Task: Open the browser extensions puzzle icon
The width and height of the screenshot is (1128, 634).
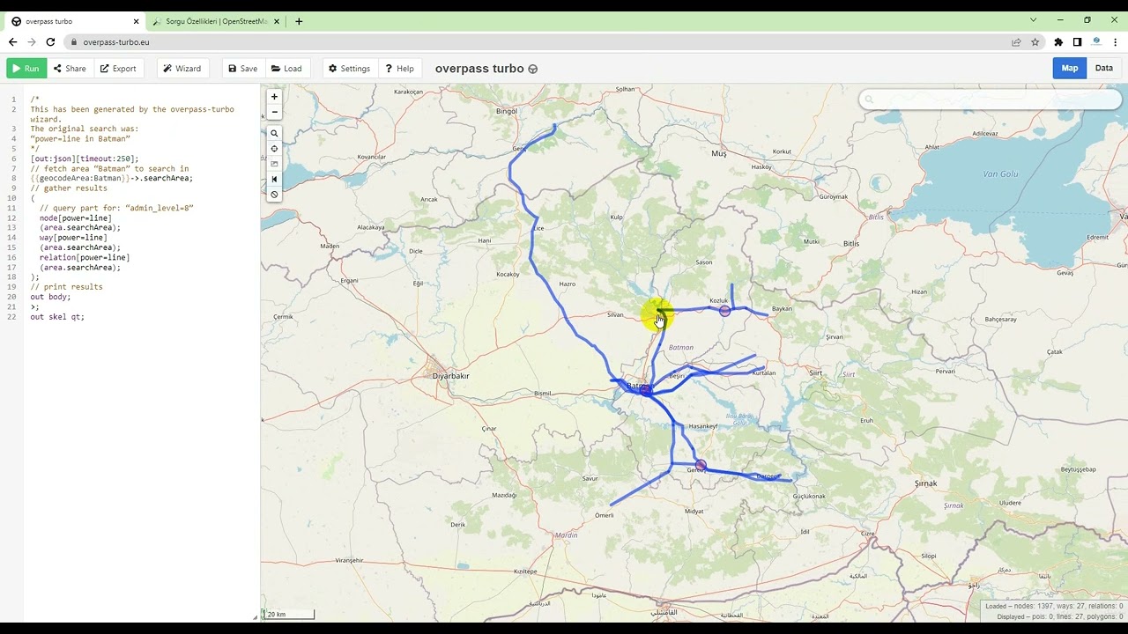Action: [x=1058, y=41]
